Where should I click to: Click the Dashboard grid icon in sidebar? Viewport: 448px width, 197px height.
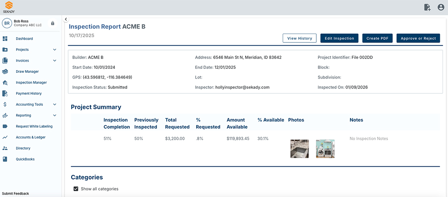point(5,39)
